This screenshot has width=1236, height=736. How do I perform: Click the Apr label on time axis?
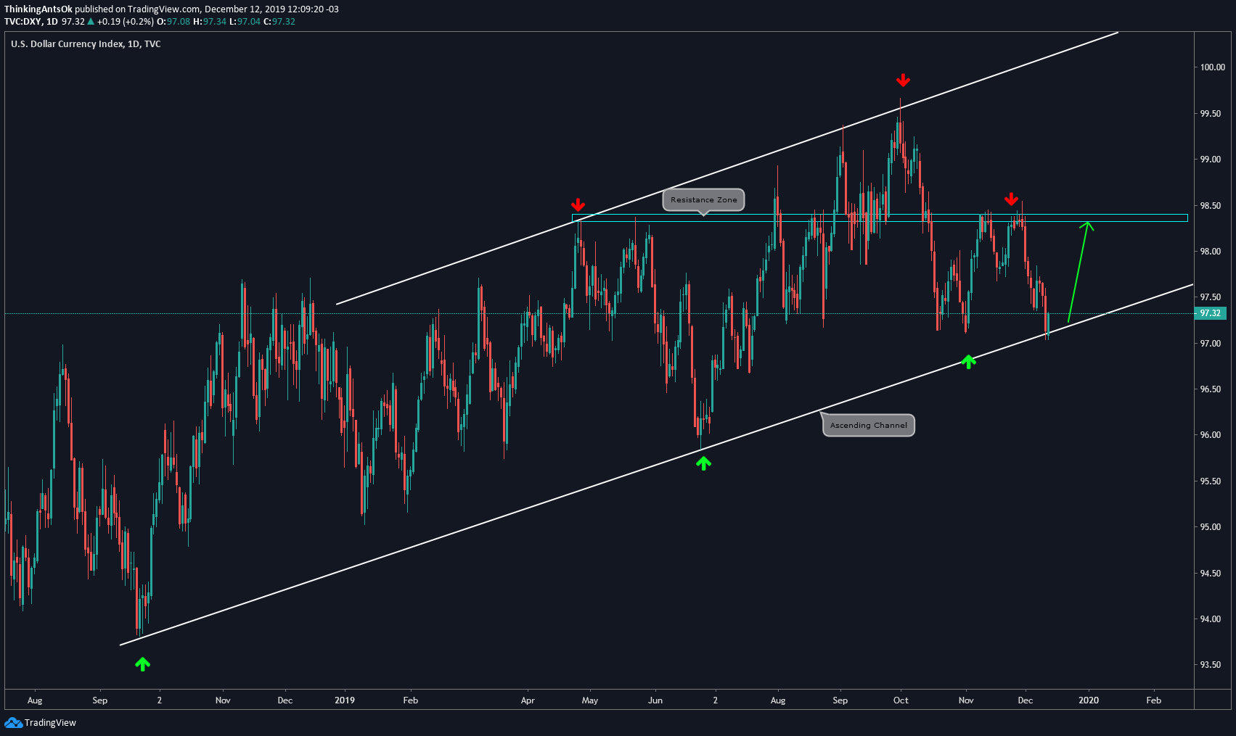tap(528, 700)
